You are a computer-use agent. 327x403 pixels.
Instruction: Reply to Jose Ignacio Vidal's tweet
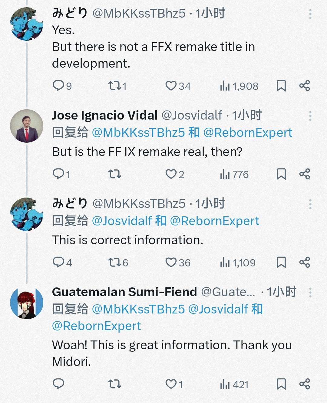(61, 174)
